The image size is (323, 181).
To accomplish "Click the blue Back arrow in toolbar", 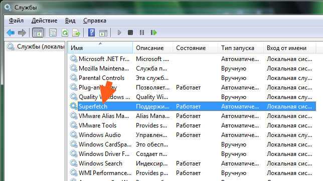I will (x=11, y=32).
